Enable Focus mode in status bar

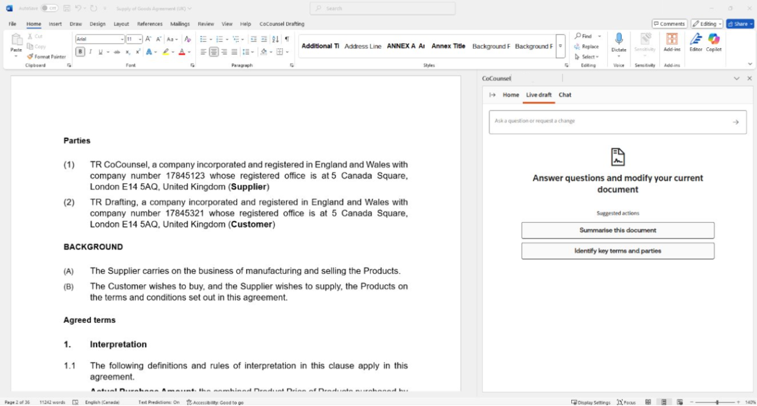(x=626, y=402)
